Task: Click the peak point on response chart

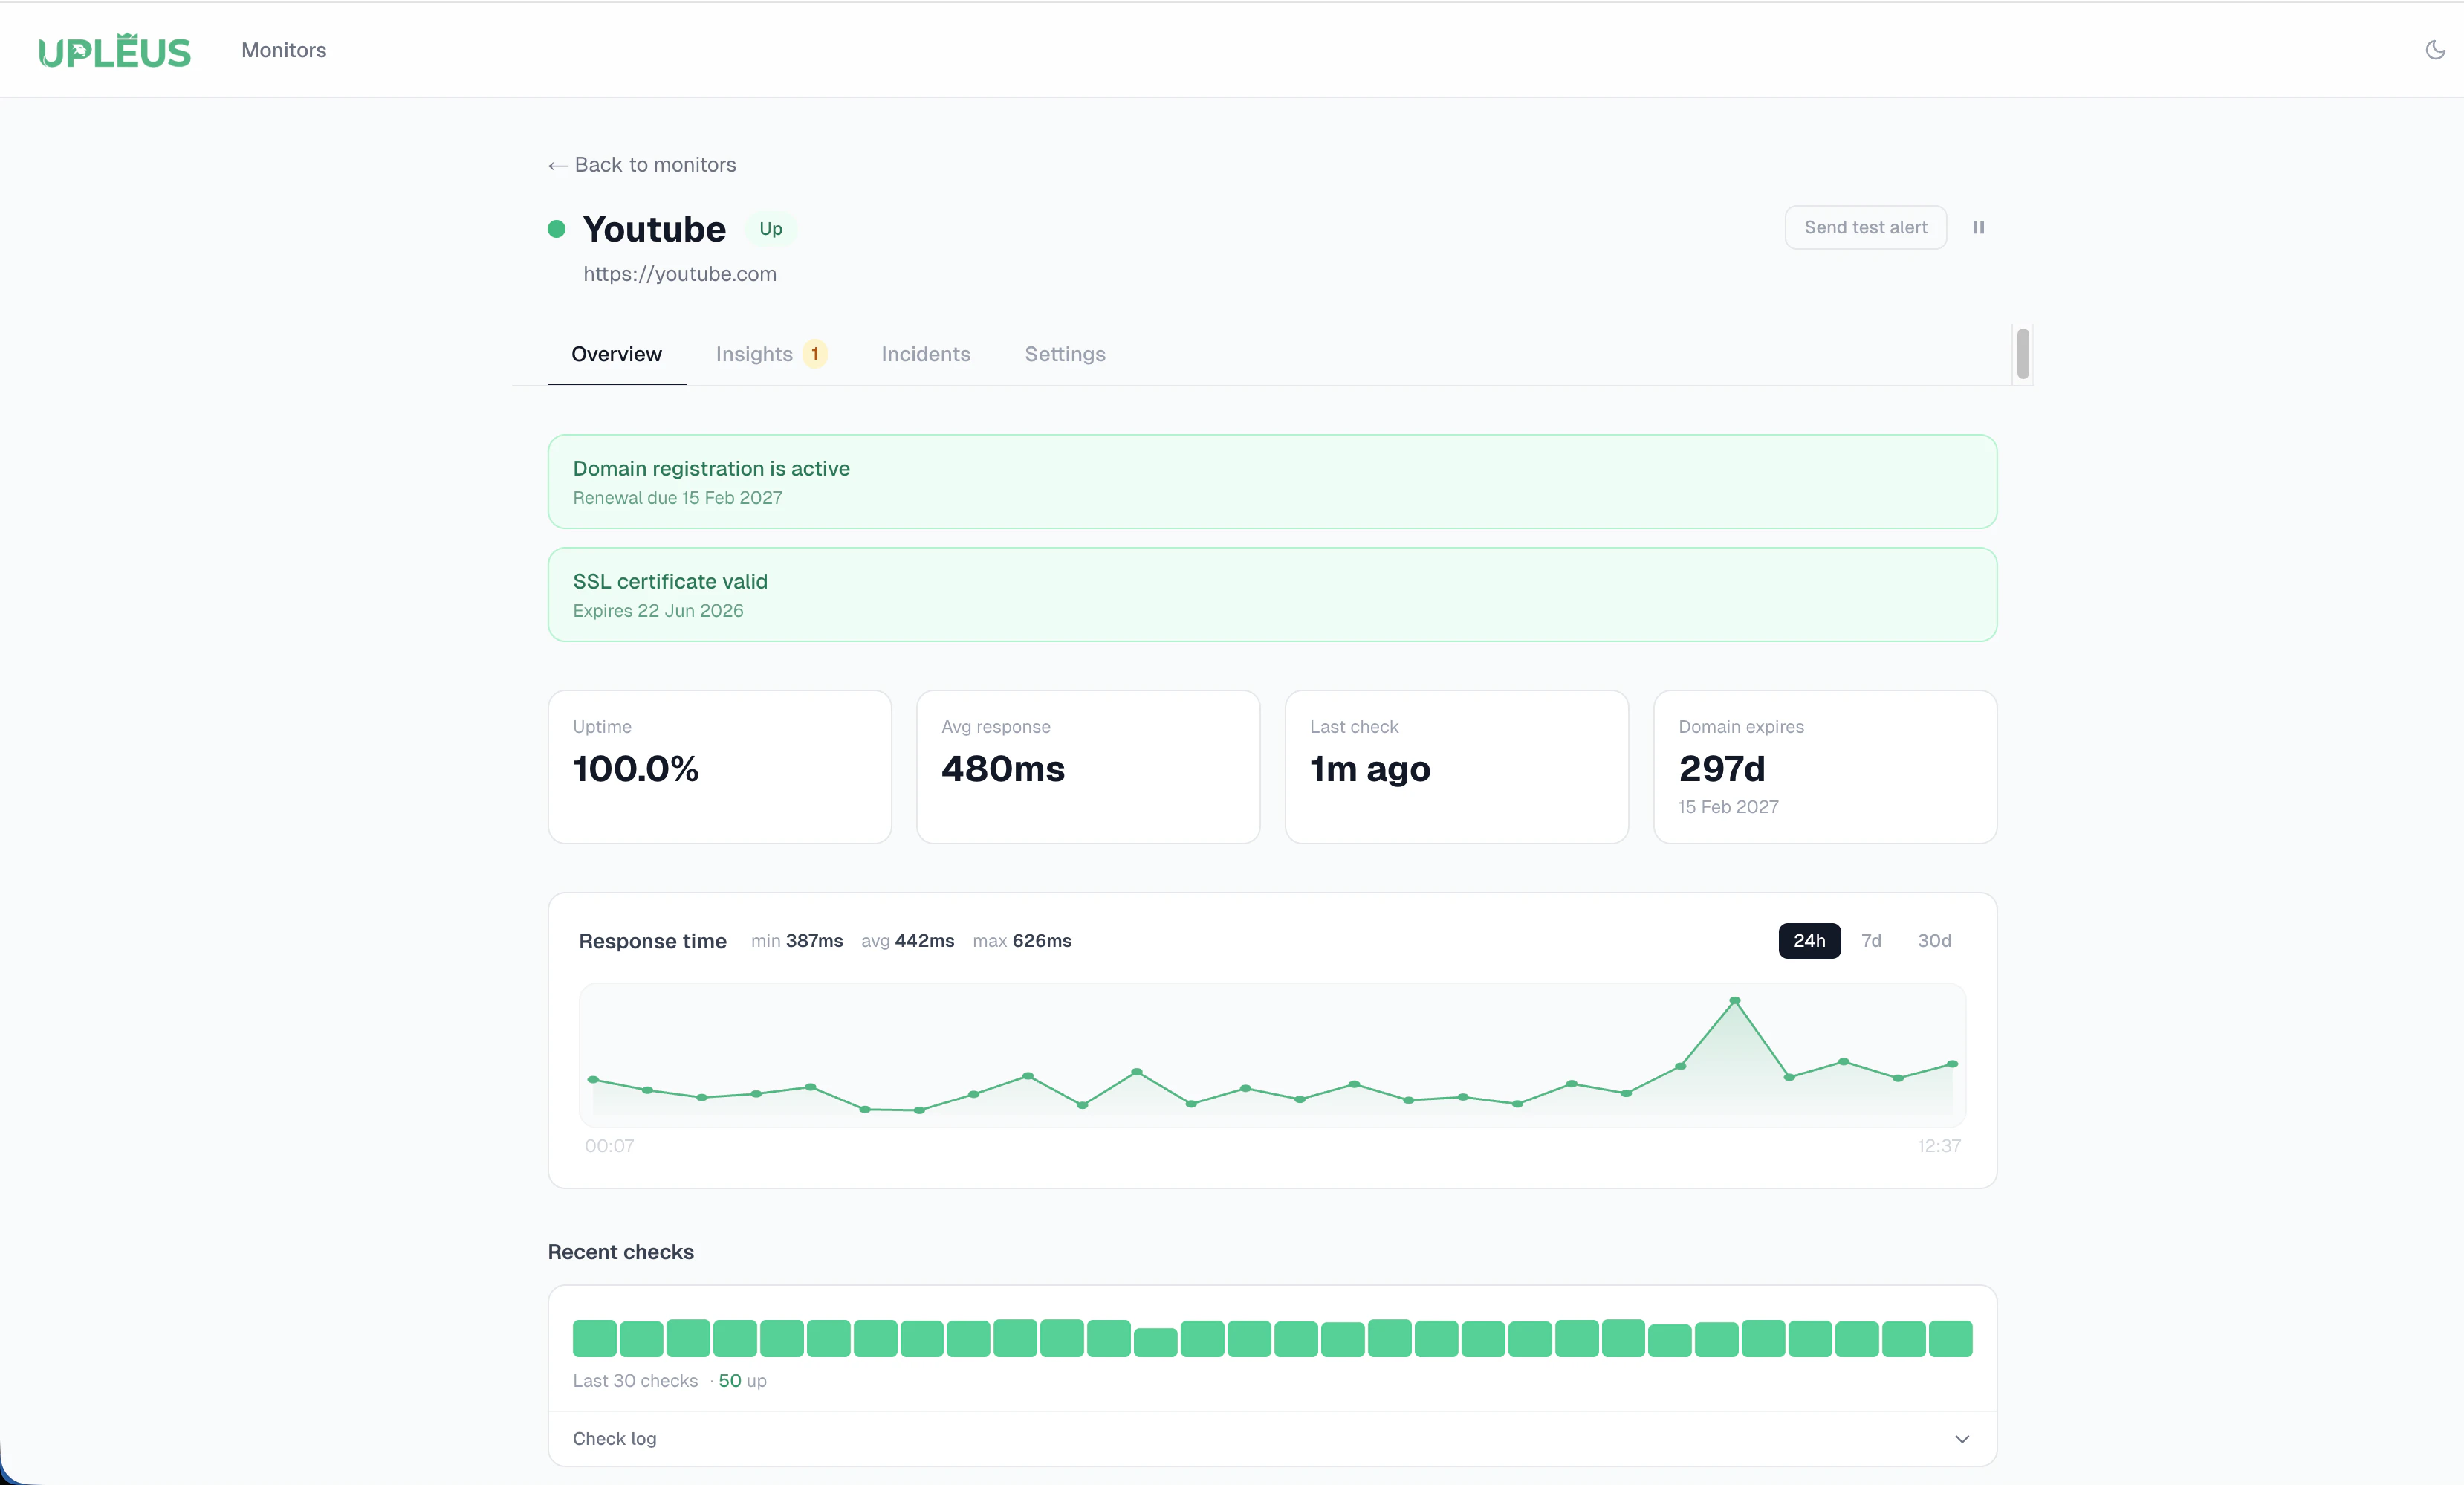Action: click(x=1735, y=1001)
